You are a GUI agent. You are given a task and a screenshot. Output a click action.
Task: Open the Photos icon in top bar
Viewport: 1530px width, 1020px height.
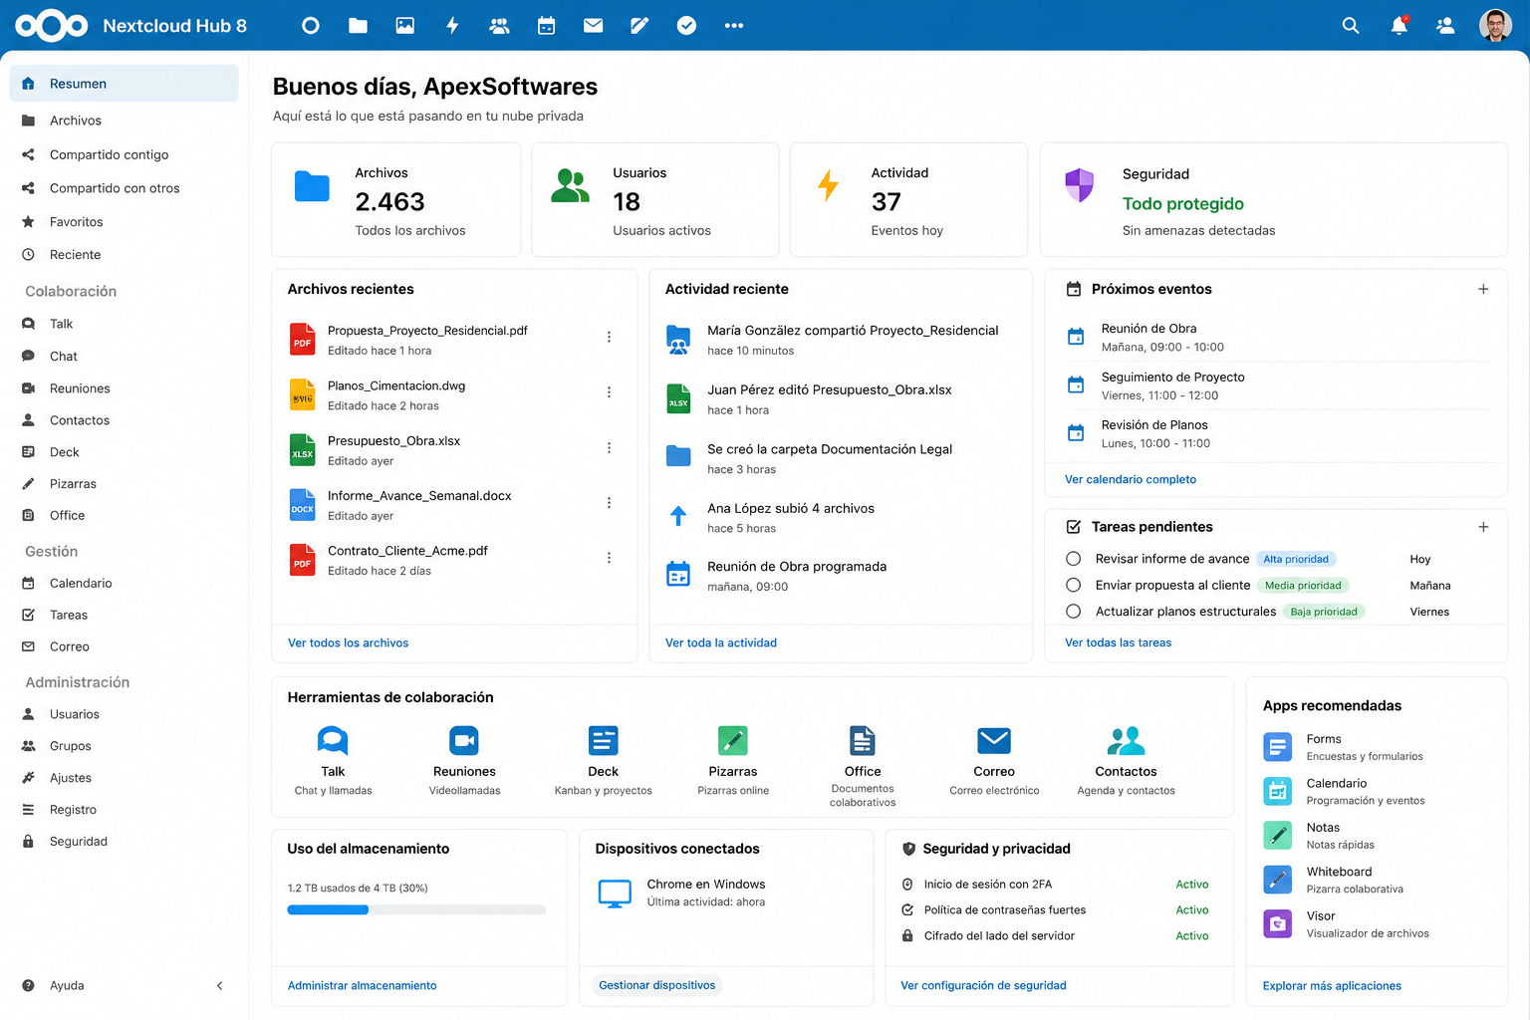[405, 26]
